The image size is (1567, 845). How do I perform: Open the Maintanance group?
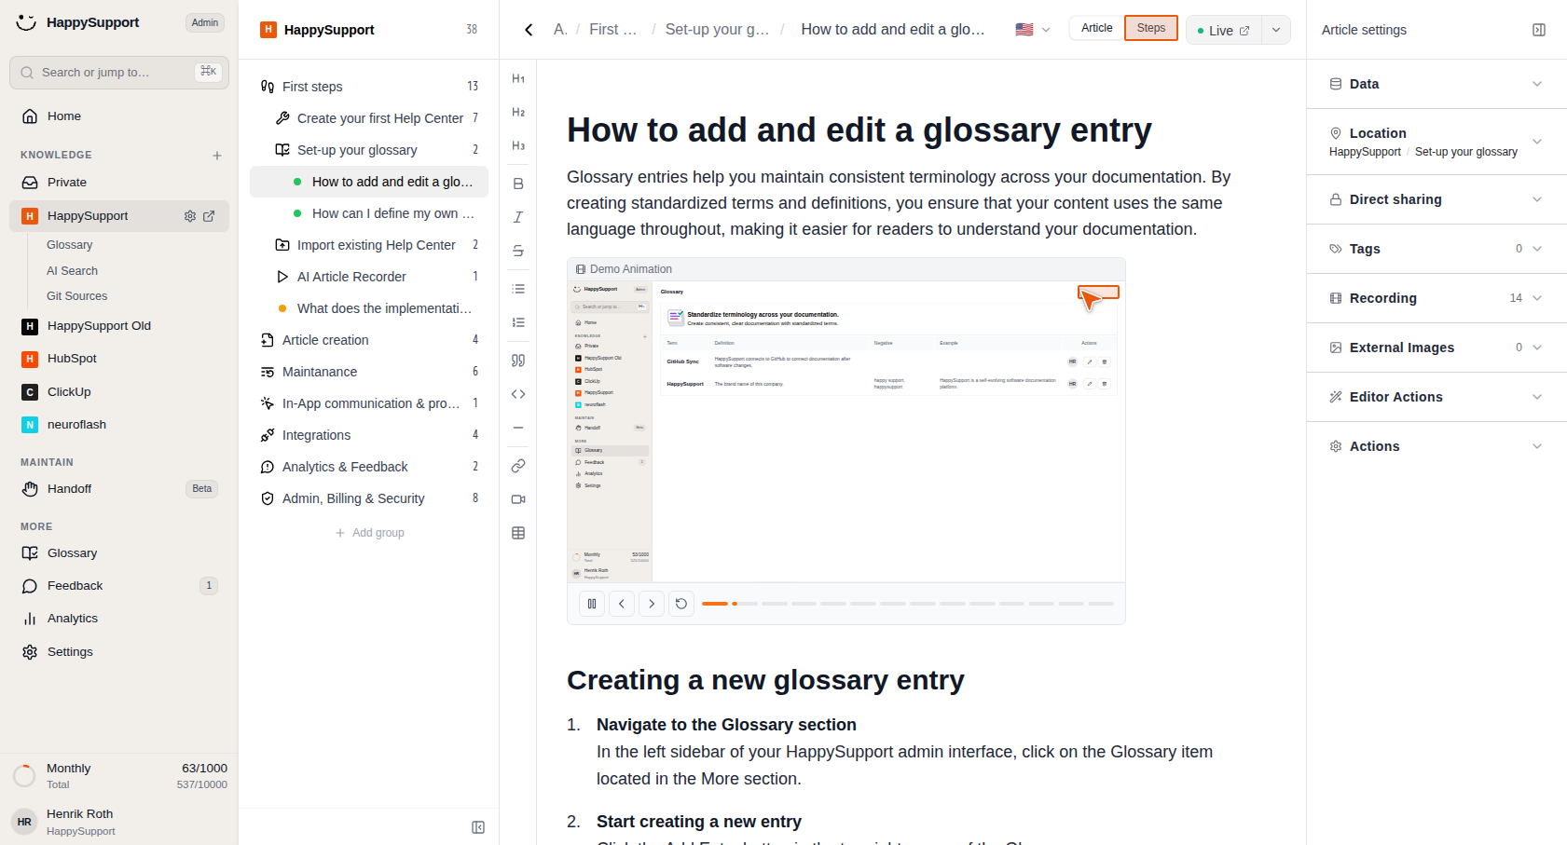tap(369, 372)
